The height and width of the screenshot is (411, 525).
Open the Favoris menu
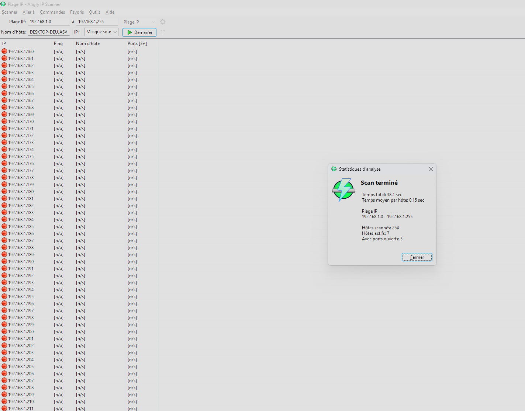[x=77, y=12]
